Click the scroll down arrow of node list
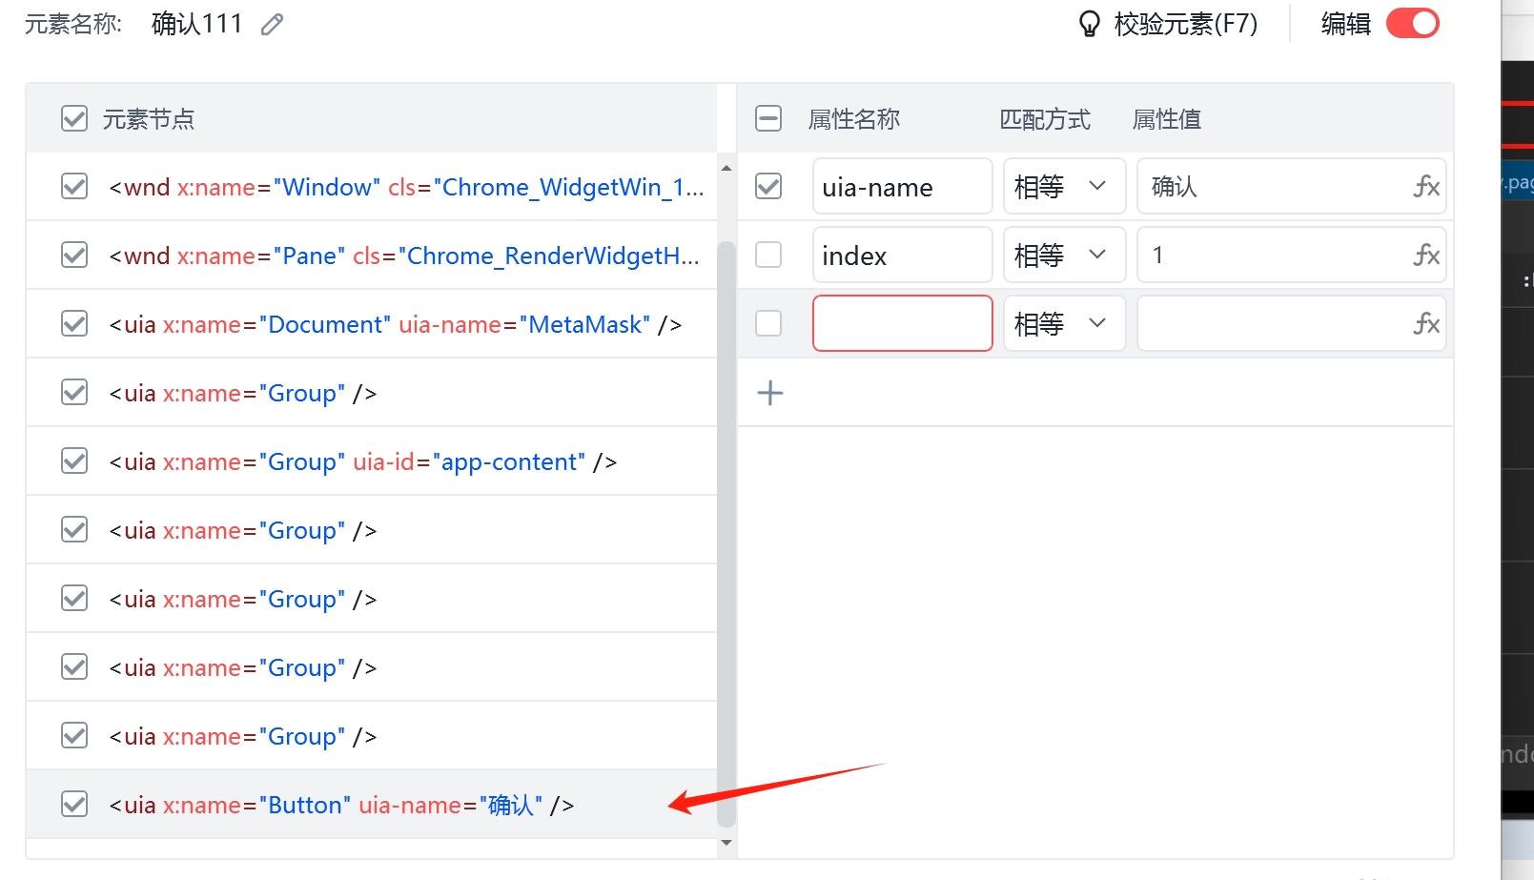This screenshot has width=1534, height=880. 726,843
